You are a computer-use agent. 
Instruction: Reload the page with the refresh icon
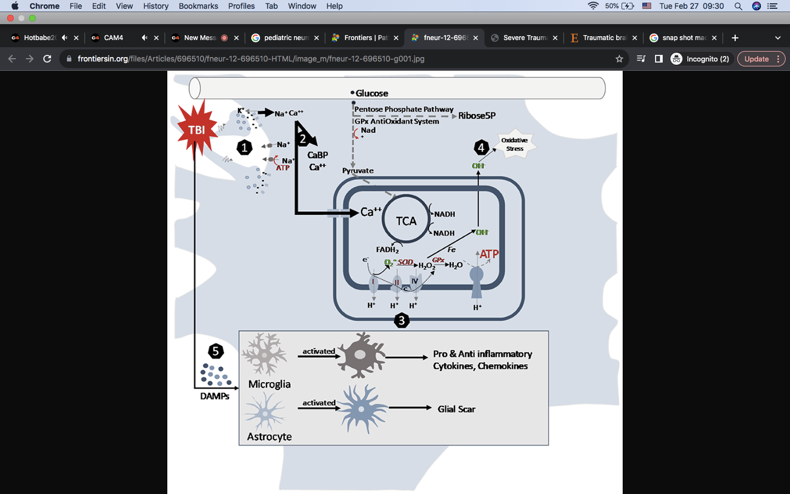click(x=47, y=59)
